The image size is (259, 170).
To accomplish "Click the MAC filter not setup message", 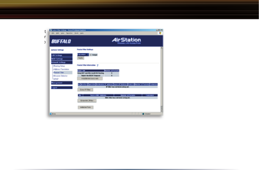I will click(x=118, y=98).
